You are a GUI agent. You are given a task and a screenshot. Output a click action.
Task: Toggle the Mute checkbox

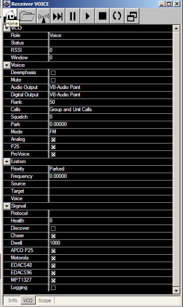[x=53, y=80]
